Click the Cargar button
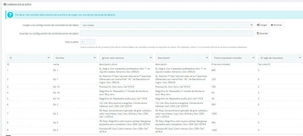Viewport: 303px width, 136px height. tap(262, 25)
